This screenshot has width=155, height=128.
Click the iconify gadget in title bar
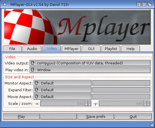(x=138, y=4)
